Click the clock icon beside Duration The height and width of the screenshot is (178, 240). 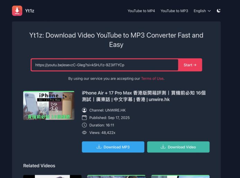point(84,125)
